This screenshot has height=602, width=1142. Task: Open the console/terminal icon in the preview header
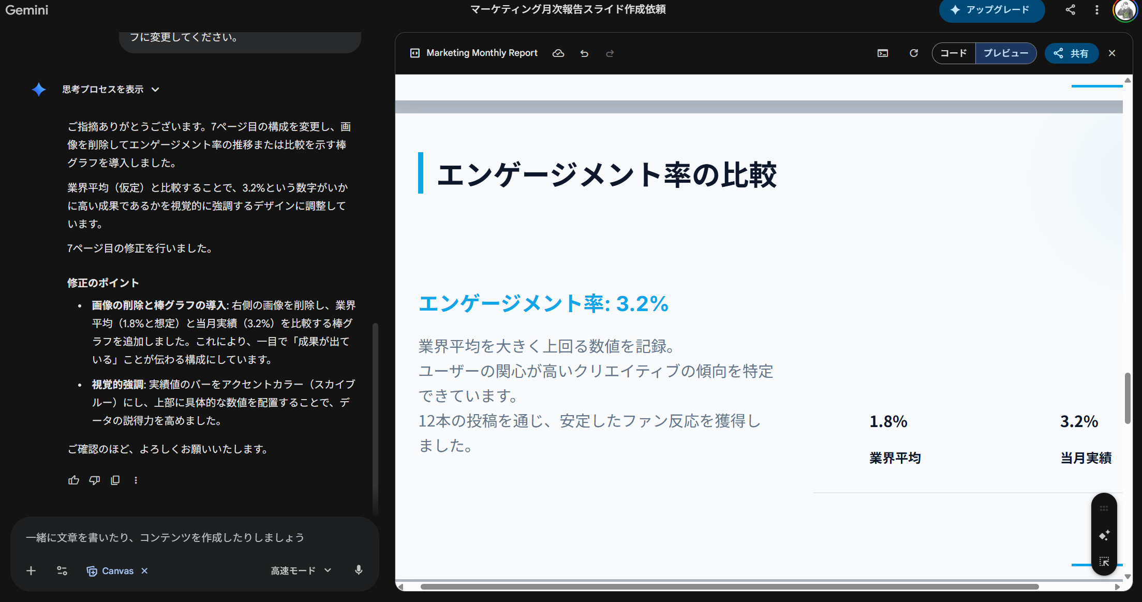pyautogui.click(x=883, y=53)
